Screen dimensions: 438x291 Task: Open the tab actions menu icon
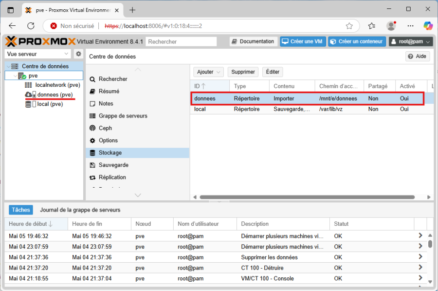click(x=11, y=10)
